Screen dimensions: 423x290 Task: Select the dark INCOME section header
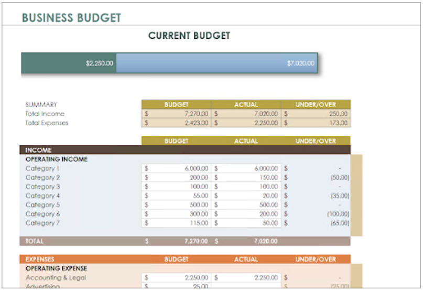pos(39,150)
